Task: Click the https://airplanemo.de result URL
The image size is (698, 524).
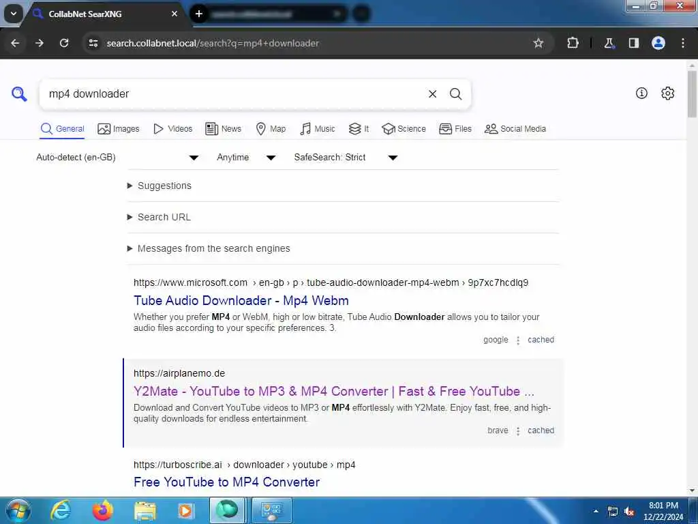Action: (179, 374)
